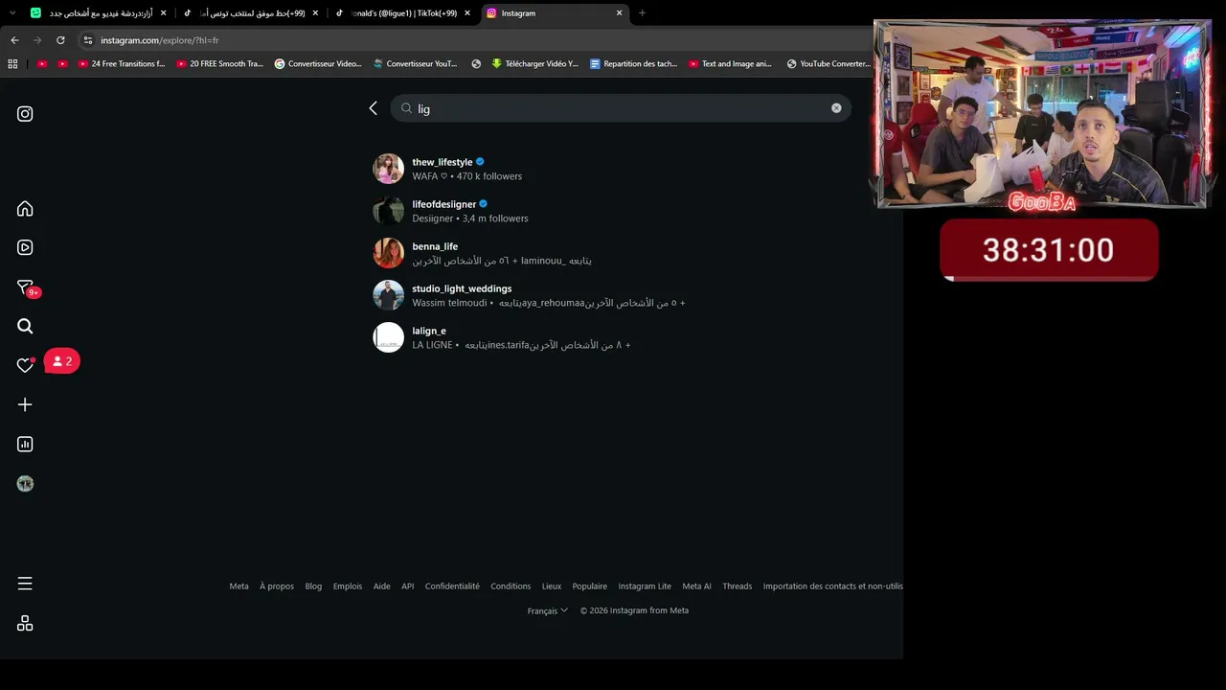Open the professional dashboard chart icon

click(x=25, y=445)
